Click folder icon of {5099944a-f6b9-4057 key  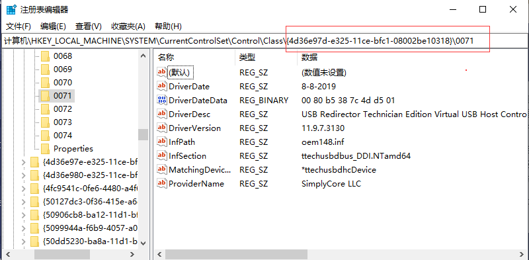(x=34, y=228)
